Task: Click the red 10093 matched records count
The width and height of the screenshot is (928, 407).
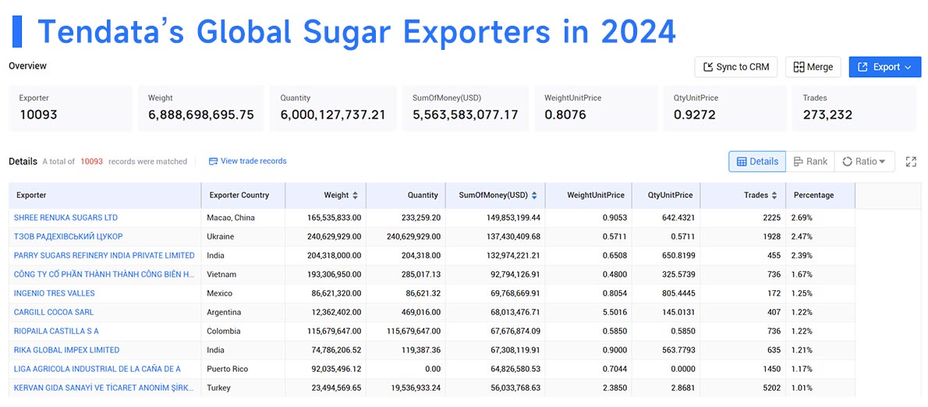Action: click(92, 161)
